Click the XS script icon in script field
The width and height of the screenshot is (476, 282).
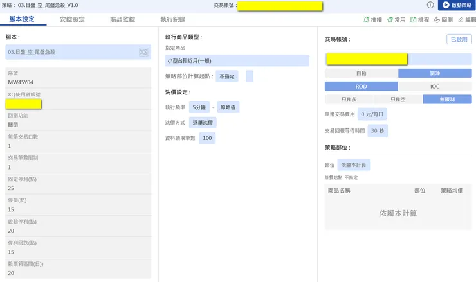143,52
